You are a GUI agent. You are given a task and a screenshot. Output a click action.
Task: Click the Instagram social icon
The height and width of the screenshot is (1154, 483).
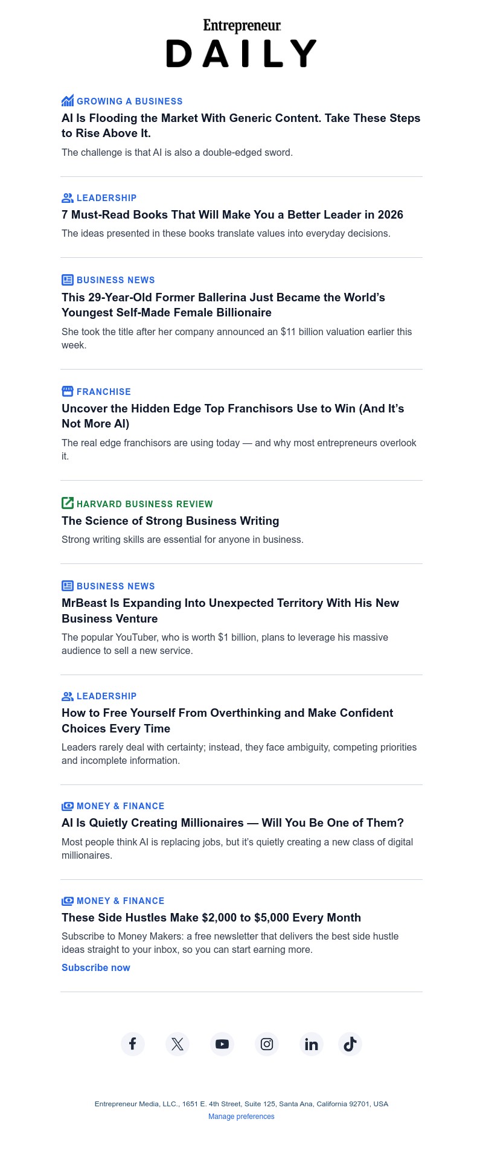267,1044
